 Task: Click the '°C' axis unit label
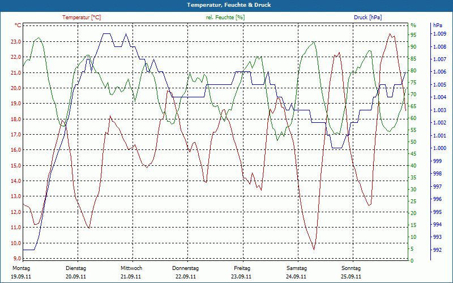(x=18, y=25)
